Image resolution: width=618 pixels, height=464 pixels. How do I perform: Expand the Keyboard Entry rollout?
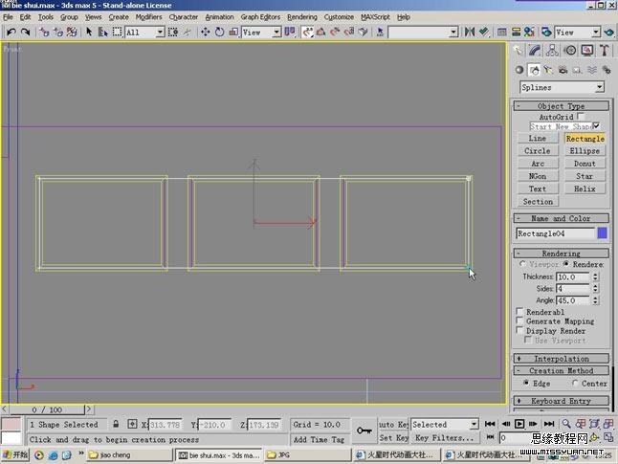click(562, 401)
